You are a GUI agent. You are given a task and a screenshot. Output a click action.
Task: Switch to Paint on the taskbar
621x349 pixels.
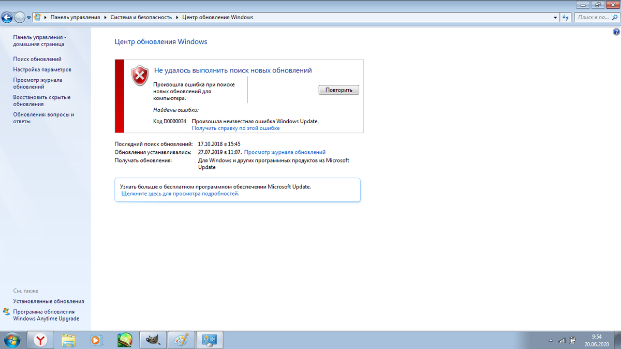click(x=180, y=340)
